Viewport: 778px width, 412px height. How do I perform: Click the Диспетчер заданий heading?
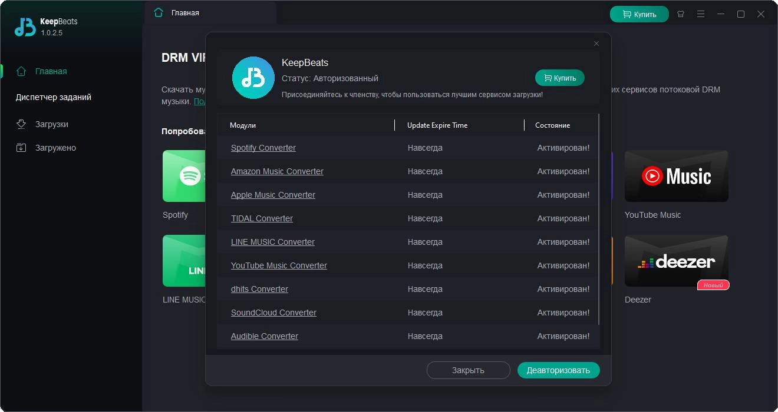[x=54, y=97]
